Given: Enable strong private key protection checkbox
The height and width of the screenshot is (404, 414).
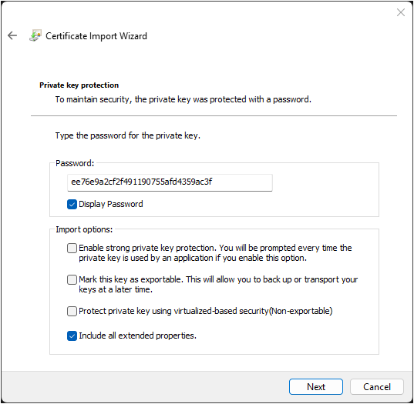Looking at the screenshot, I should tap(72, 248).
